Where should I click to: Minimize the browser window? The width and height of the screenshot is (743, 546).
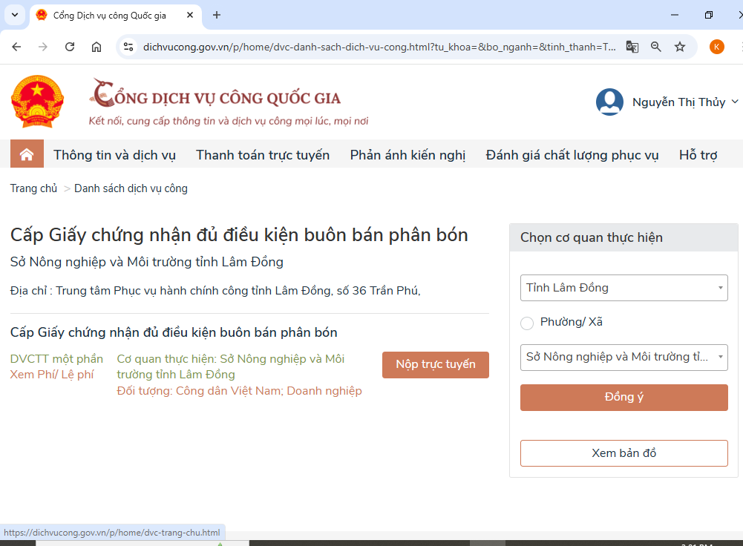[674, 15]
